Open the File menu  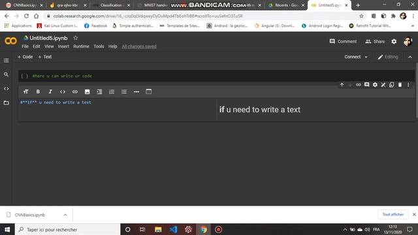pos(25,46)
